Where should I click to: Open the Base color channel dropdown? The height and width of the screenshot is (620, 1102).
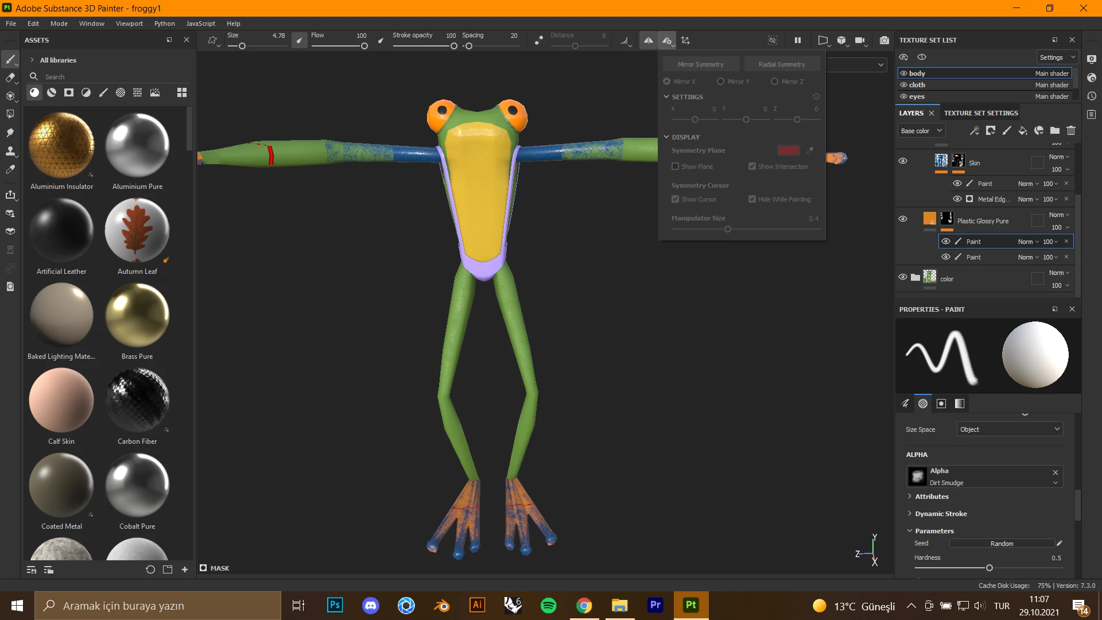coord(921,131)
